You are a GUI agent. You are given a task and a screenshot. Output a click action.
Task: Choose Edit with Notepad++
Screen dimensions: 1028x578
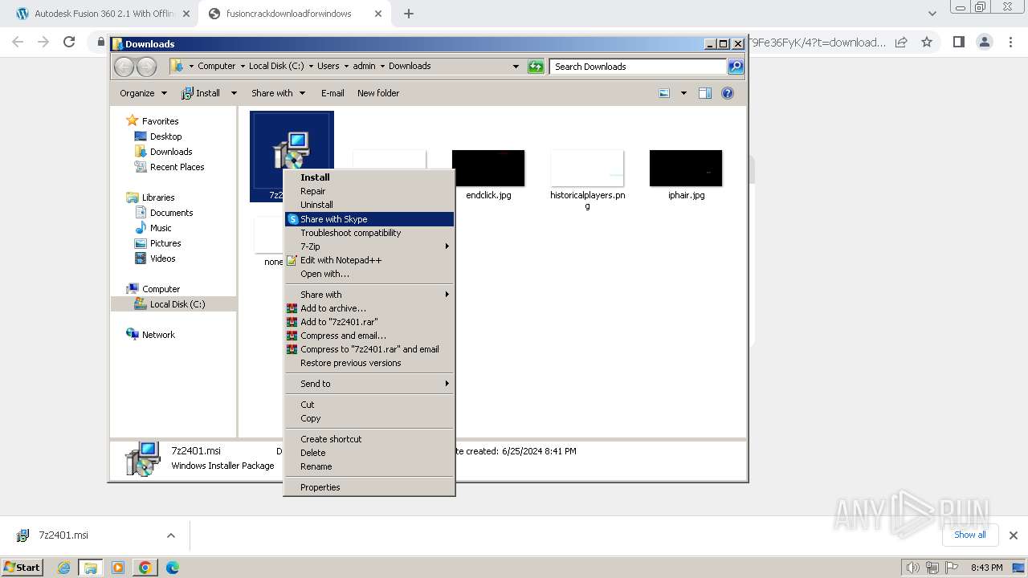click(x=369, y=260)
